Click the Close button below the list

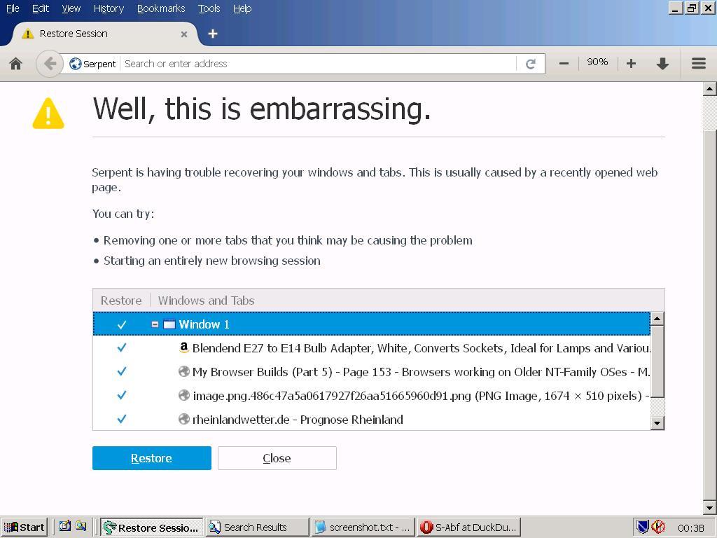tap(277, 458)
